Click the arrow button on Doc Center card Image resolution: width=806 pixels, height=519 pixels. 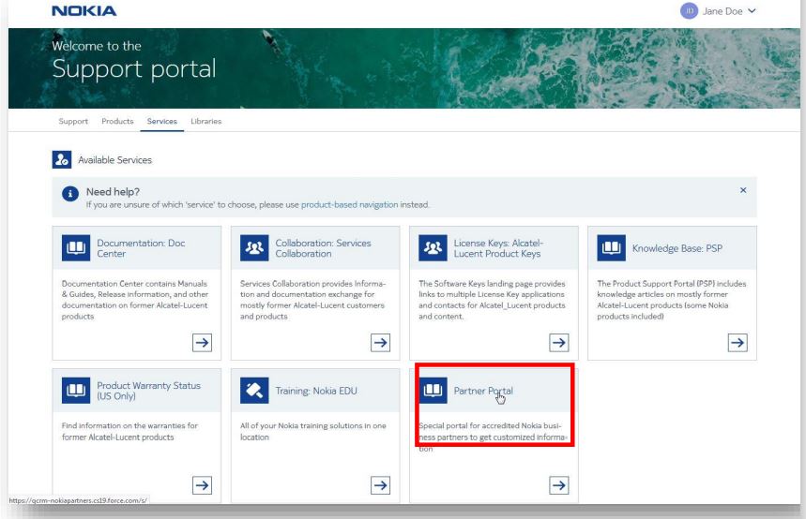[x=200, y=342]
